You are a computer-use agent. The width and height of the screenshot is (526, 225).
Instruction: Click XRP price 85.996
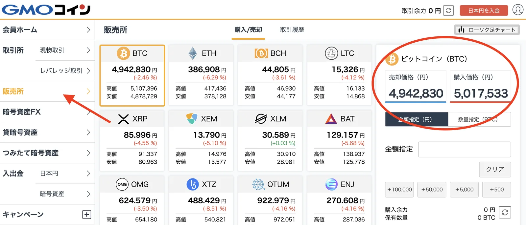[137, 135]
